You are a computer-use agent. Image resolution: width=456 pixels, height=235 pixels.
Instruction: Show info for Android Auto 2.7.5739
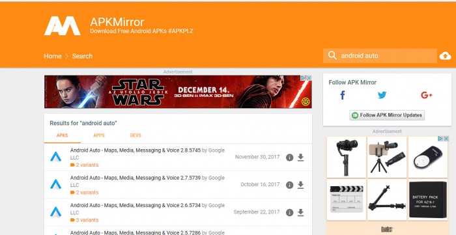pos(289,185)
